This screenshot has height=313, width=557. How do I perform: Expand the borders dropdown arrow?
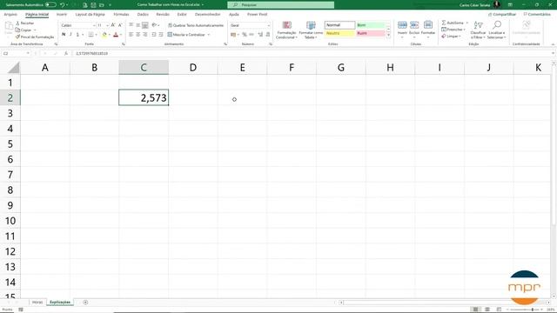pos(97,35)
